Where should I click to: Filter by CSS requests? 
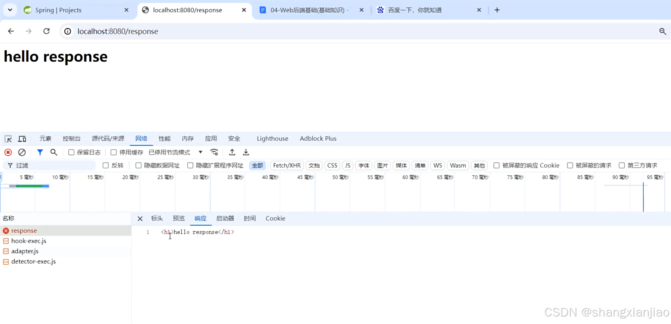[332, 166]
